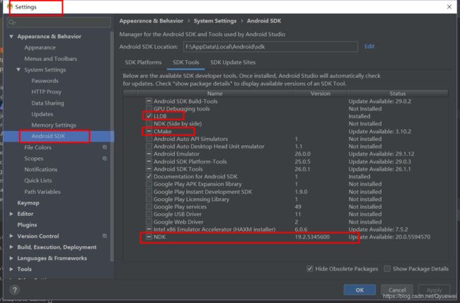Click the Apply button

[x=435, y=290]
